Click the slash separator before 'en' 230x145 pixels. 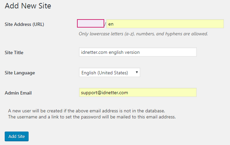(x=105, y=24)
